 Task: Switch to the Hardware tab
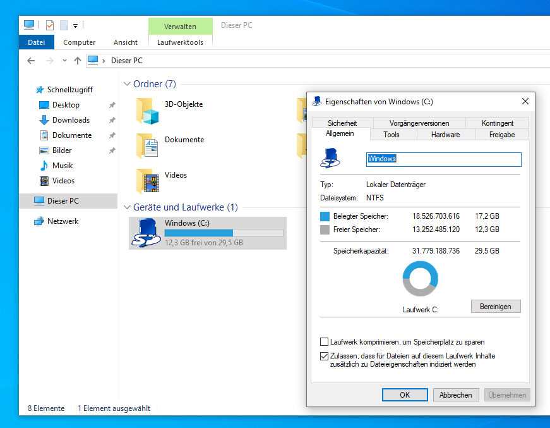tap(445, 135)
